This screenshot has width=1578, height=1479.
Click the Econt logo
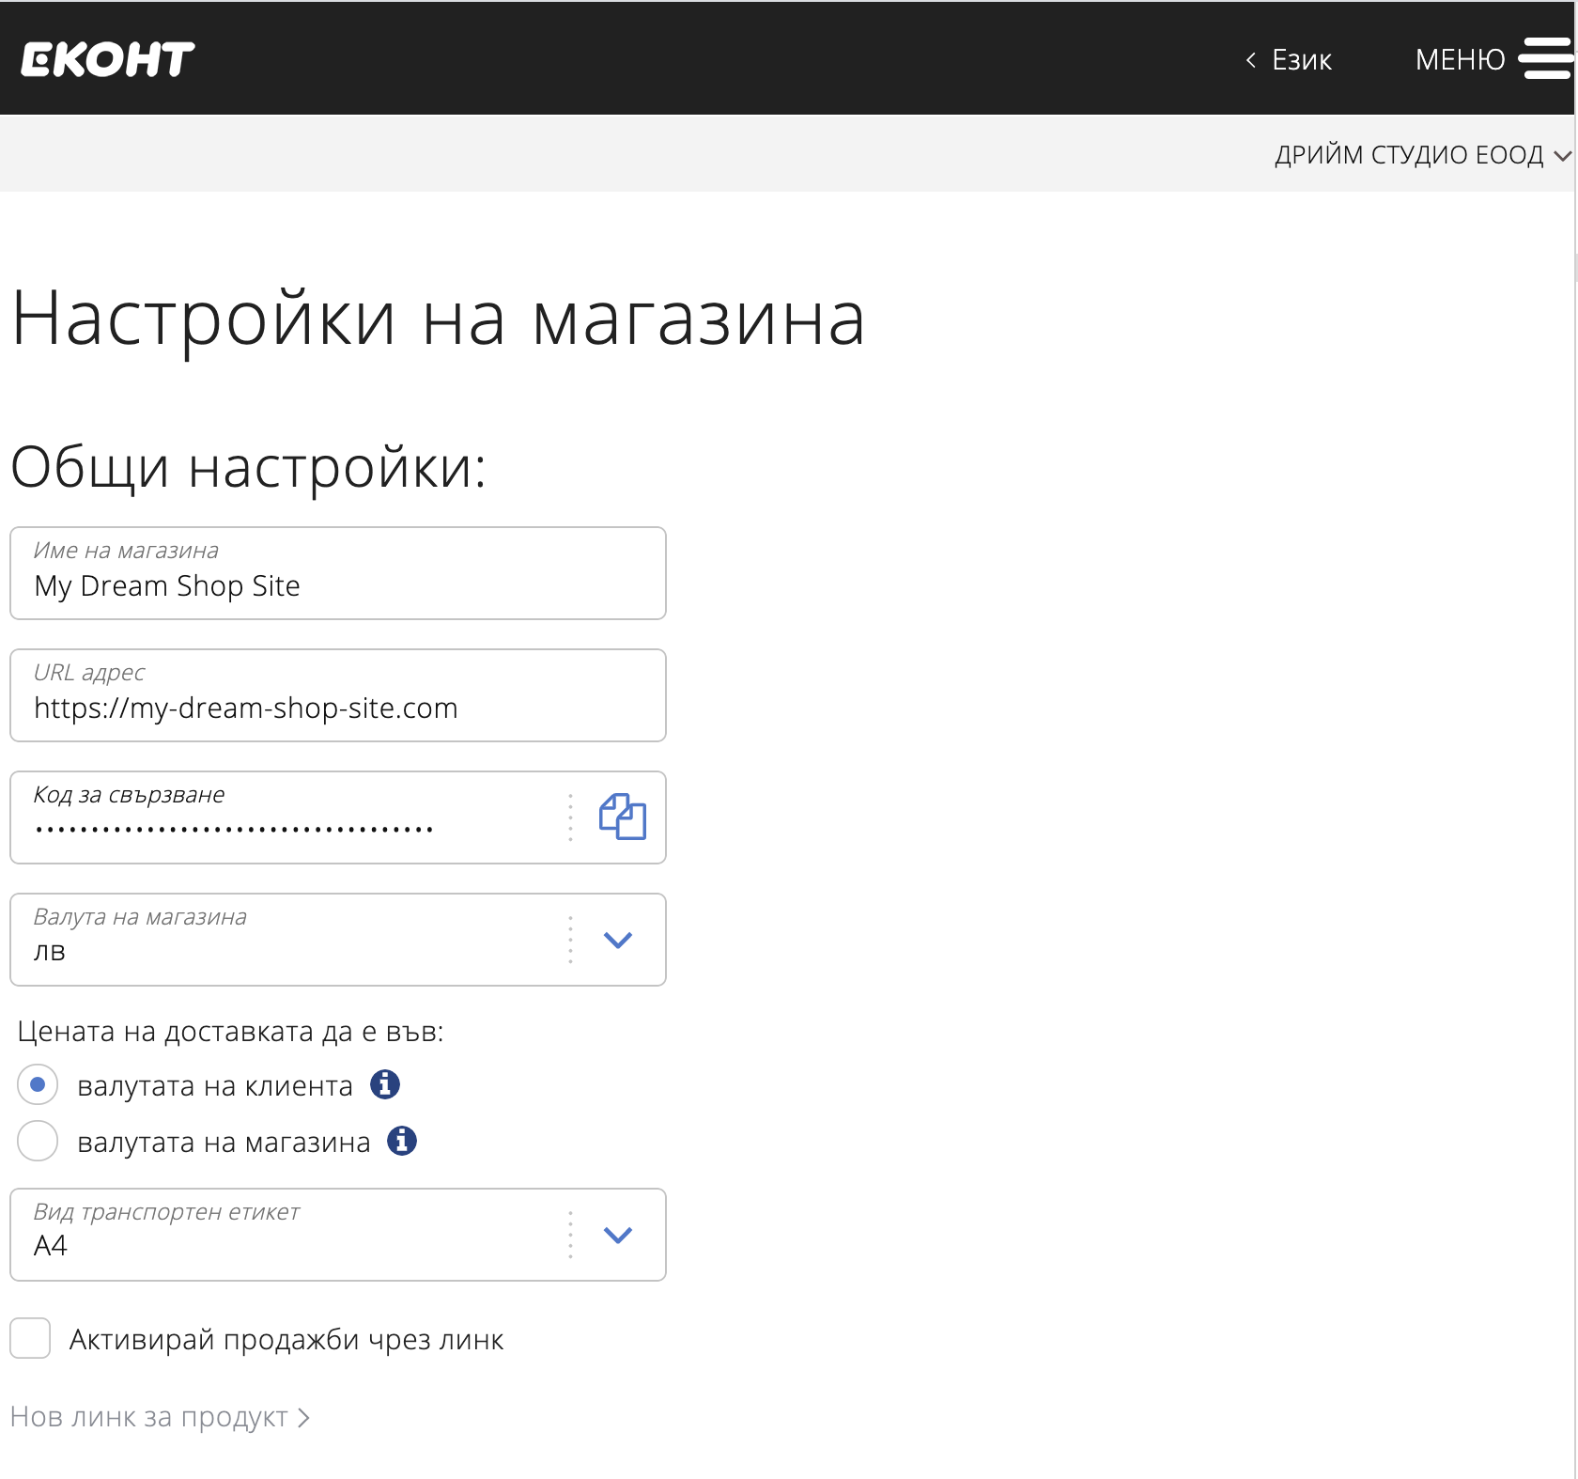point(107,59)
